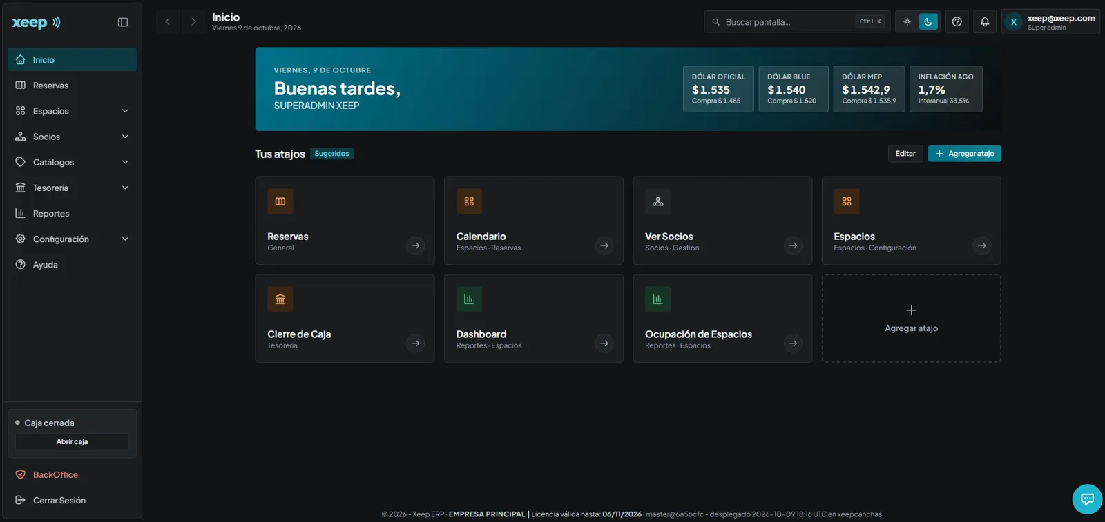1105x522 pixels.
Task: Expand the Catálogos sidebar chevron
Action: 125,162
